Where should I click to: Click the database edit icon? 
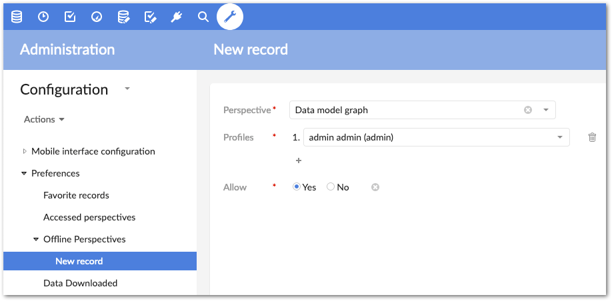[123, 17]
